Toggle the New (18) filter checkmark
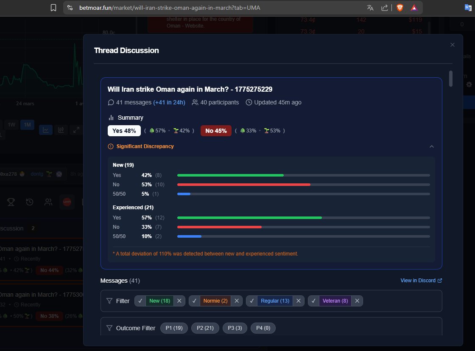The image size is (475, 351). pos(140,300)
